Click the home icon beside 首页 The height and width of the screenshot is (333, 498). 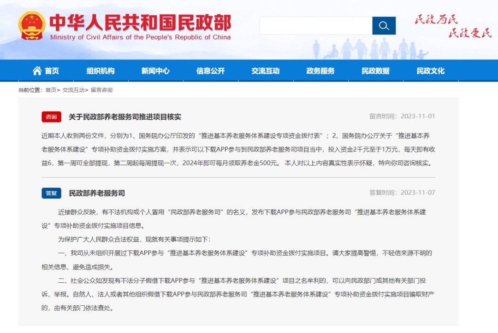(x=37, y=71)
